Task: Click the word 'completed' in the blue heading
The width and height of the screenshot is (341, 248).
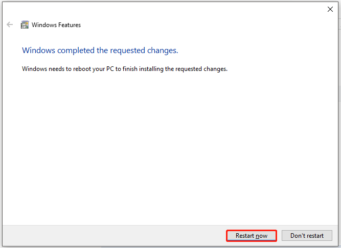Action: (76, 51)
